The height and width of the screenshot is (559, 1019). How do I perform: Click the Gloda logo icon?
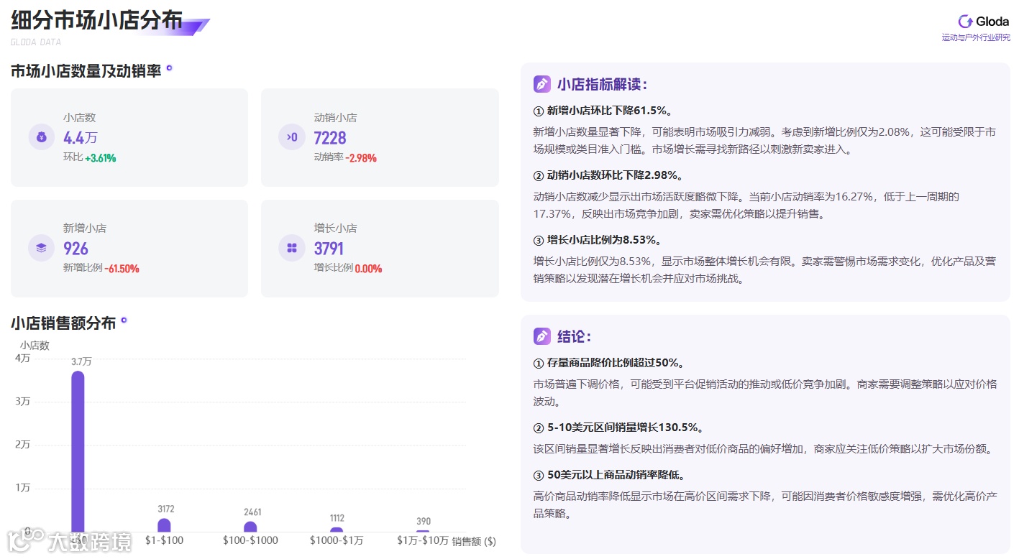pos(965,22)
